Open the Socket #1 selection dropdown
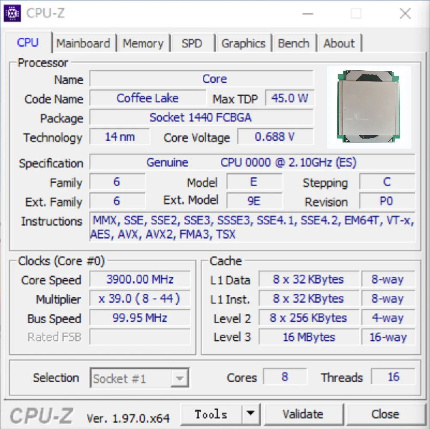Image resolution: width=430 pixels, height=429 pixels. (x=139, y=378)
